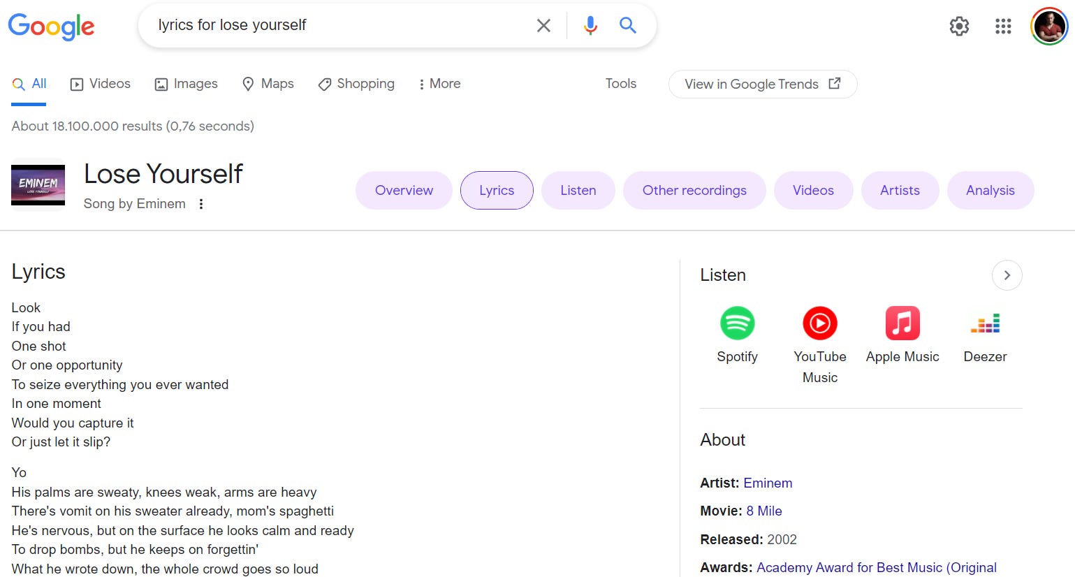
Task: Click lyric "His palms are sweaty, knees weak"
Action: pyautogui.click(x=164, y=492)
